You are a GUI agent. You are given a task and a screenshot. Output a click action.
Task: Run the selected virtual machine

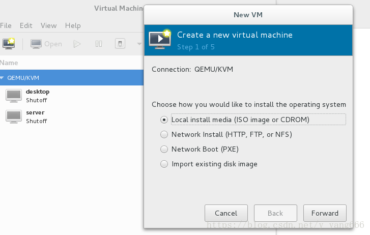(x=77, y=44)
